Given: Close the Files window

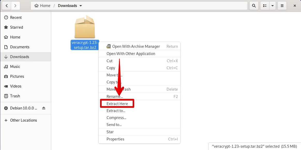Looking at the screenshot, I should [295, 6].
